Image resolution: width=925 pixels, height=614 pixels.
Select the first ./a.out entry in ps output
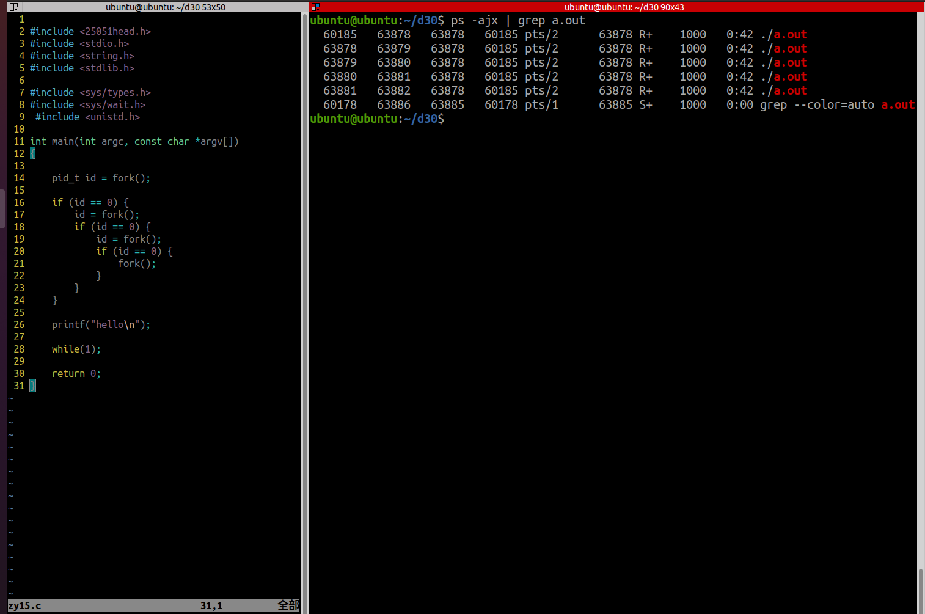pyautogui.click(x=784, y=34)
